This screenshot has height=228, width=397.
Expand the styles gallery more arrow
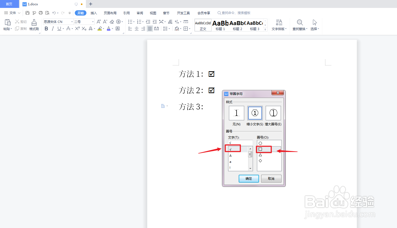coord(265,30)
